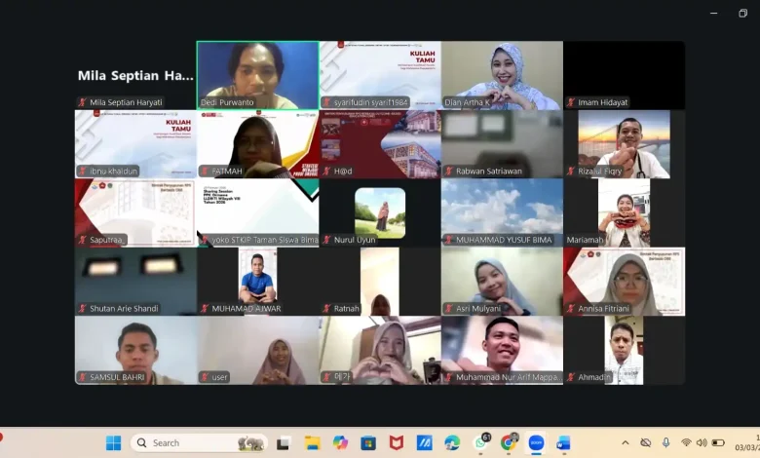
Task: Open Wi-Fi network quick settings
Action: tap(686, 442)
